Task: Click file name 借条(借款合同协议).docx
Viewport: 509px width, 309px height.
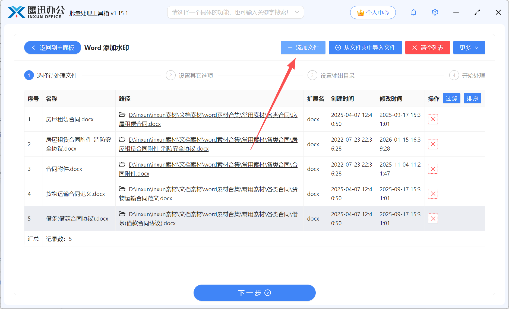Action: pos(77,219)
